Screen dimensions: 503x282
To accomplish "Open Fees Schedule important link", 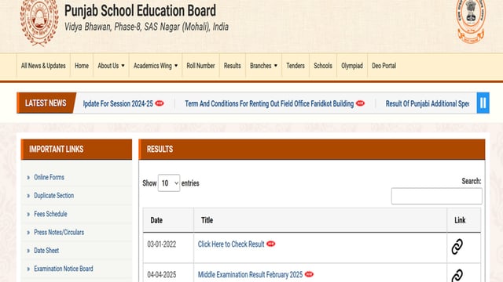I will (x=50, y=214).
